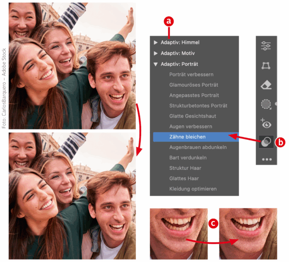
Task: Click the Augen verbessern preset
Action: click(x=191, y=126)
